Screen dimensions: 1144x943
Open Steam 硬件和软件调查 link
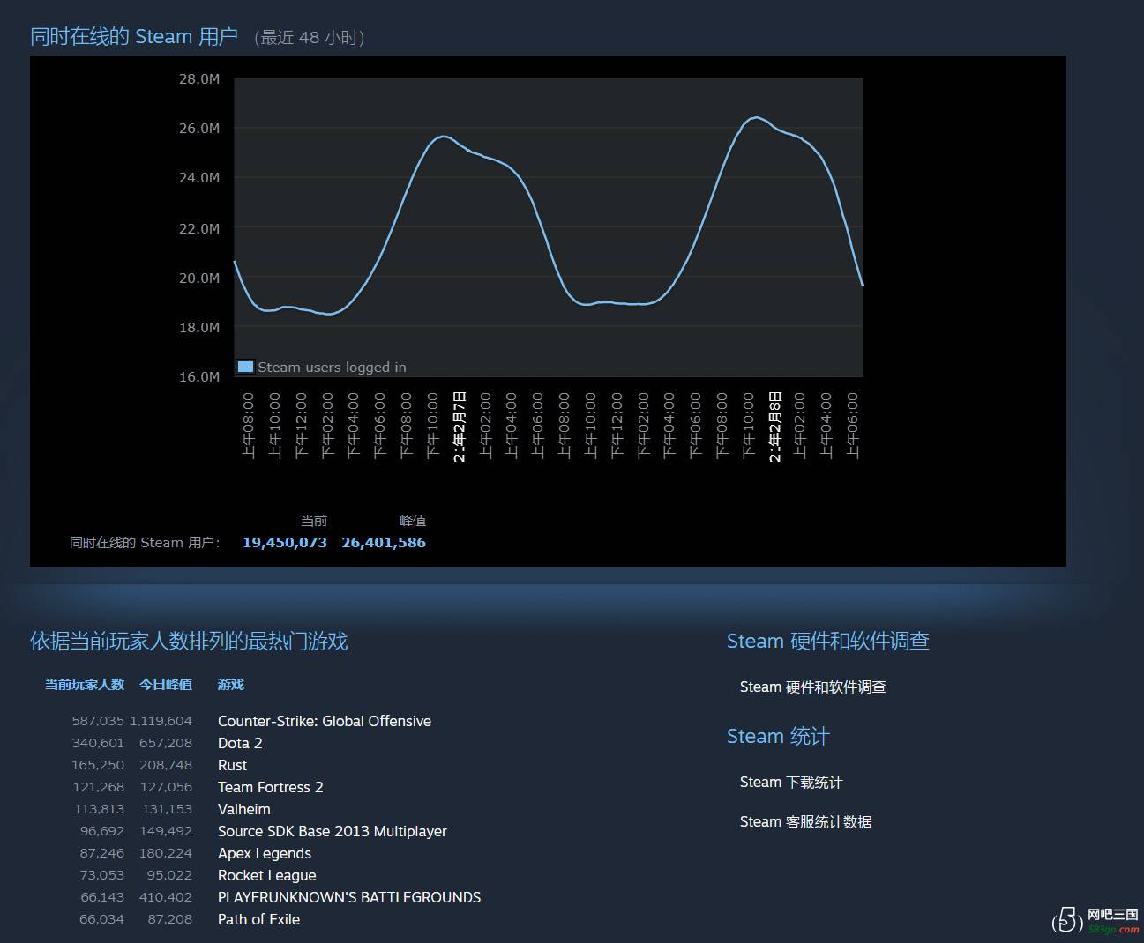click(813, 687)
